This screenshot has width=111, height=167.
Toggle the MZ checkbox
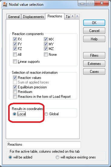click(46, 49)
